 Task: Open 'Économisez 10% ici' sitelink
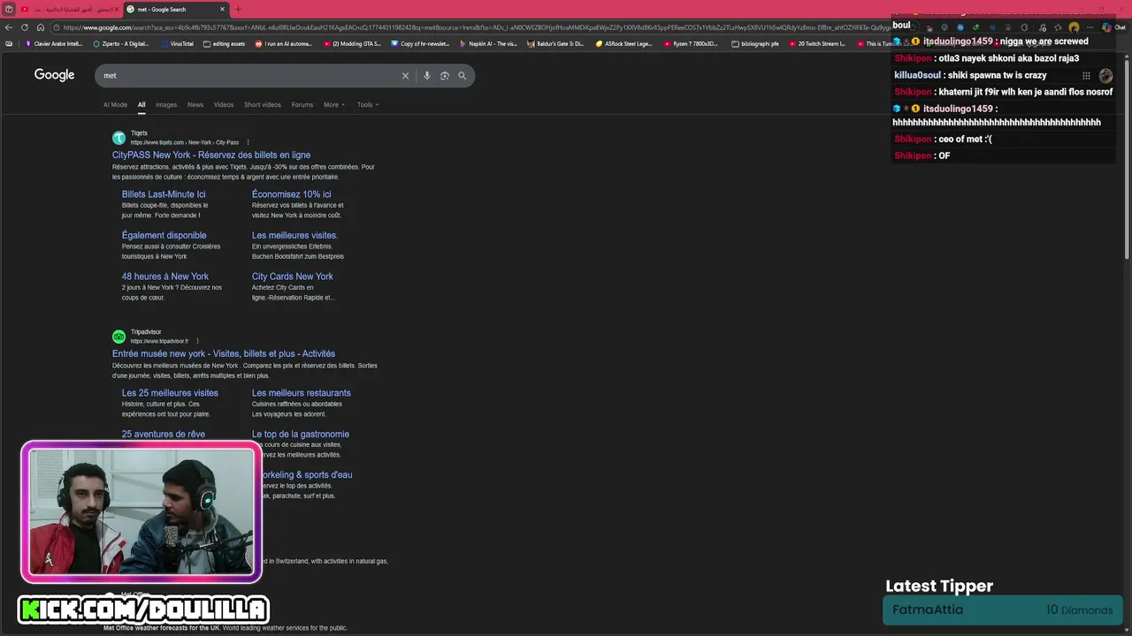292,194
